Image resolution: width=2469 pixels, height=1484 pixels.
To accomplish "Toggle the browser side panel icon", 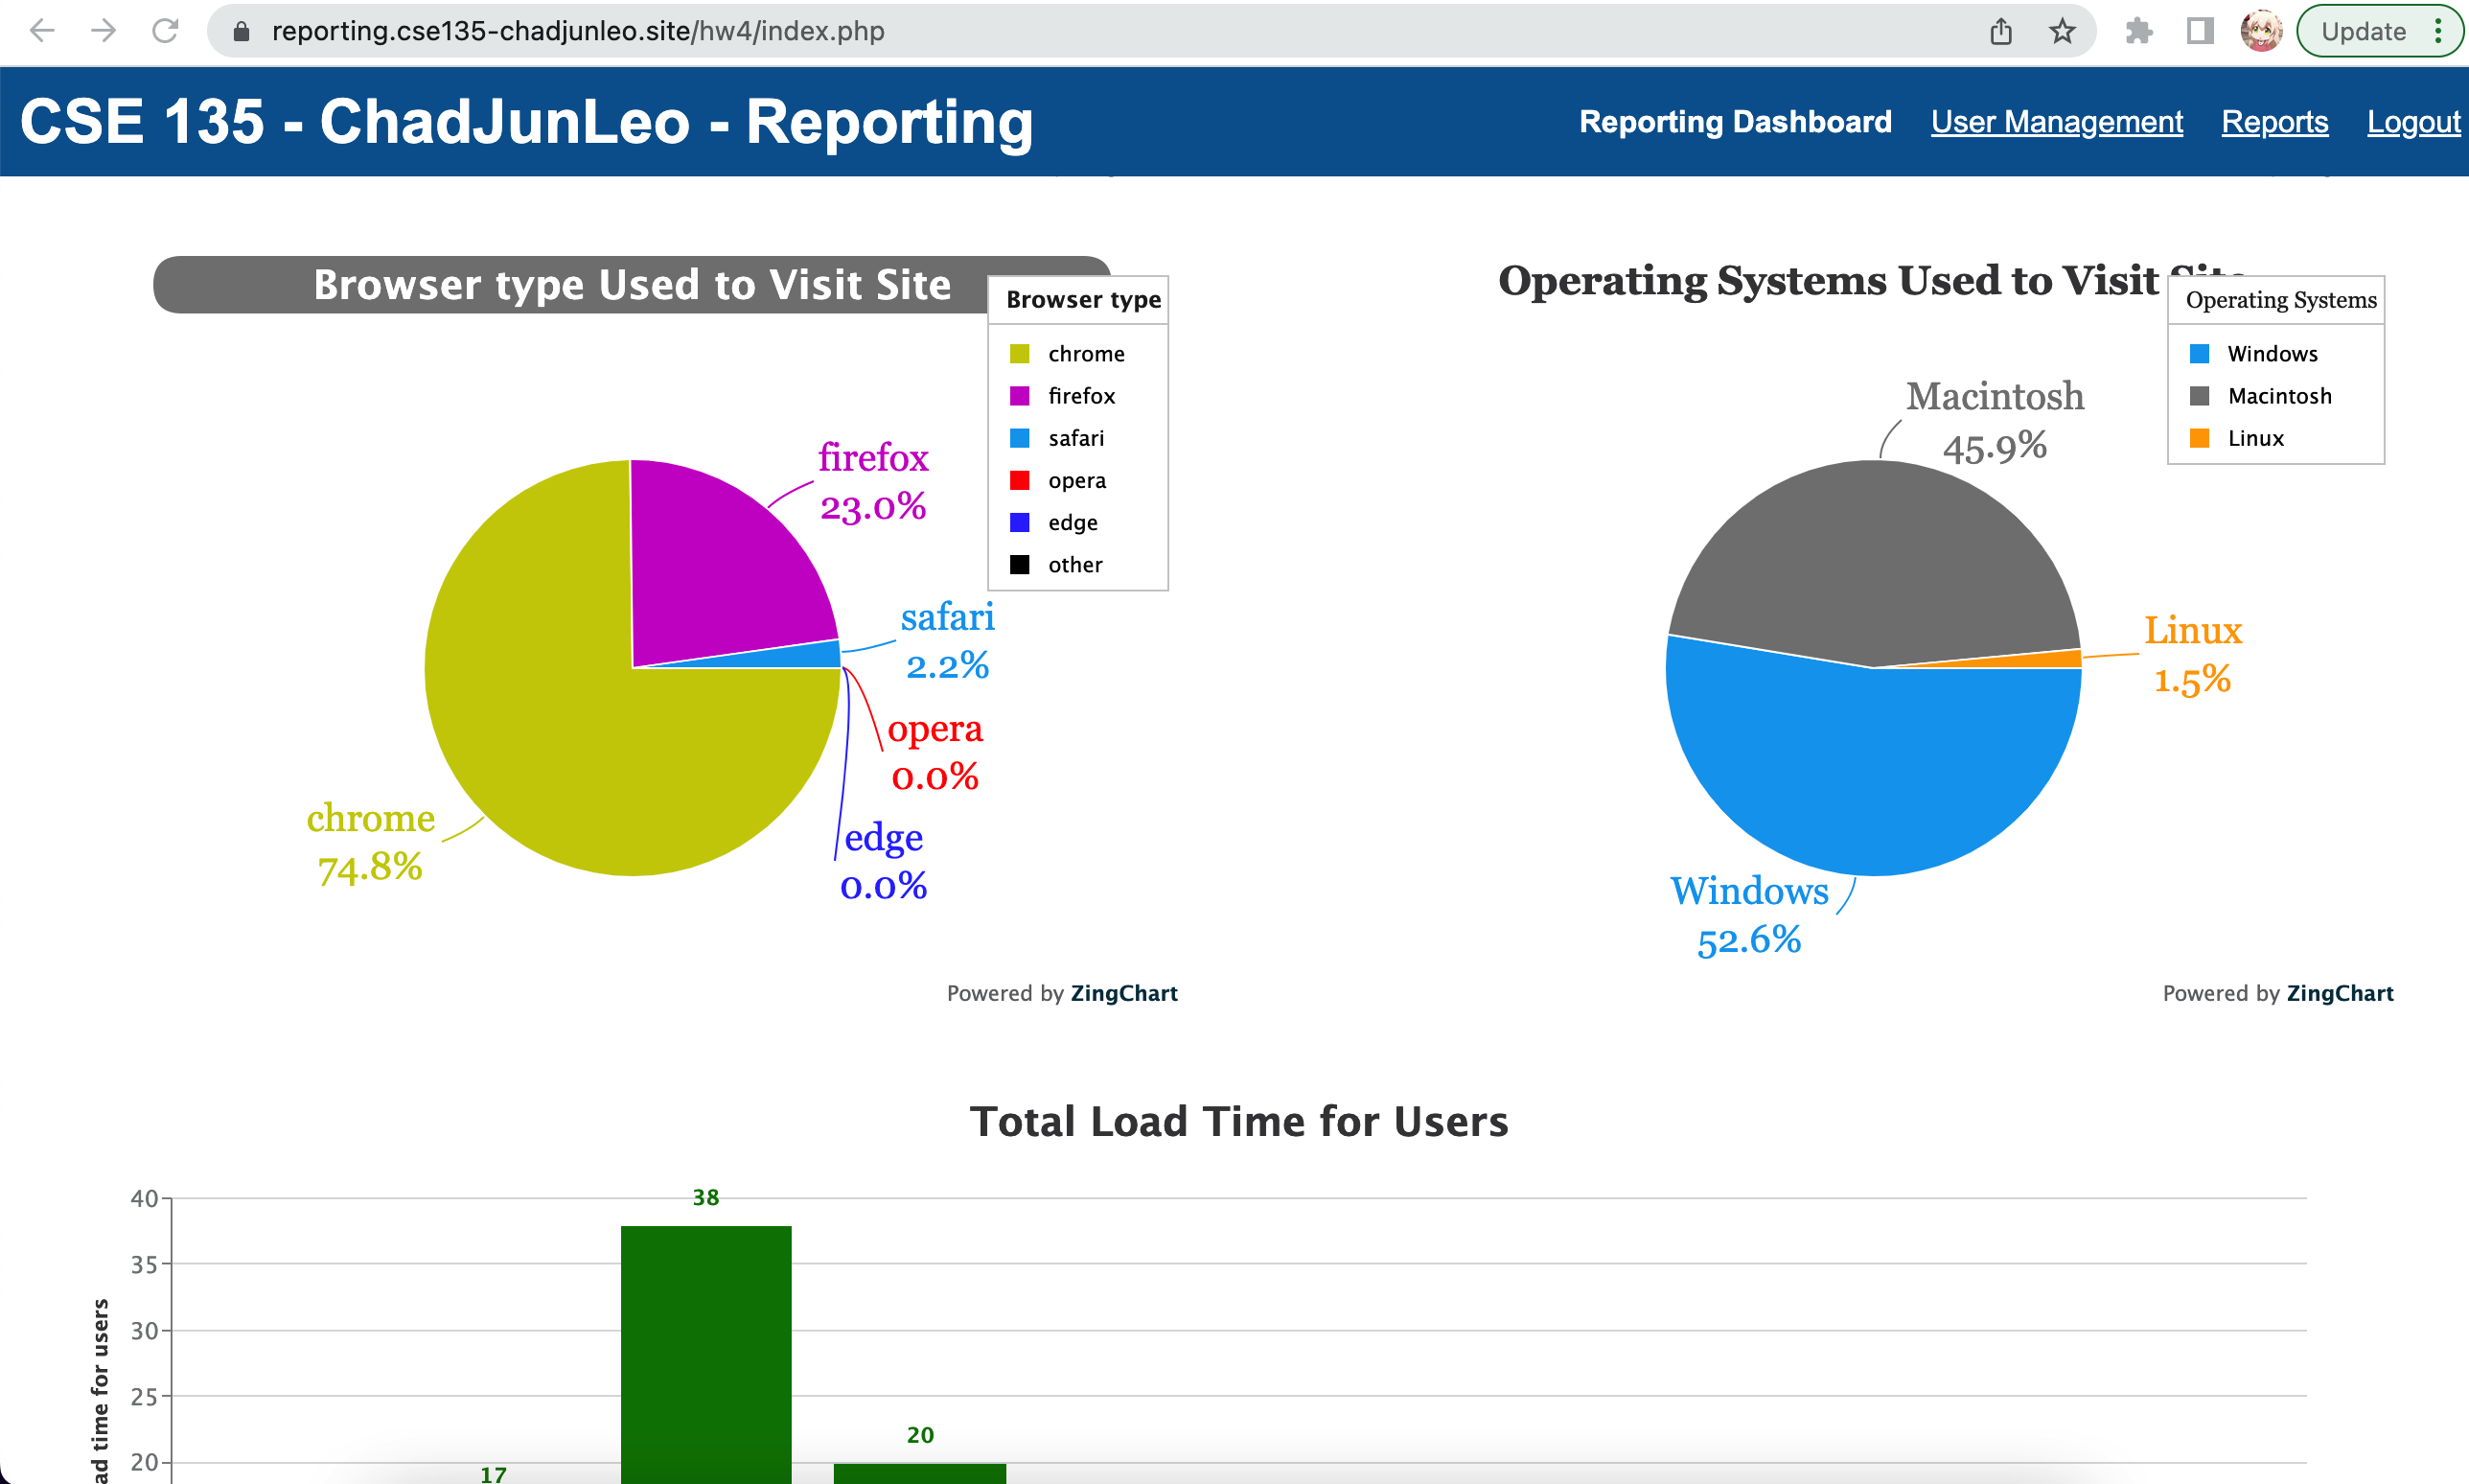I will click(x=2199, y=31).
